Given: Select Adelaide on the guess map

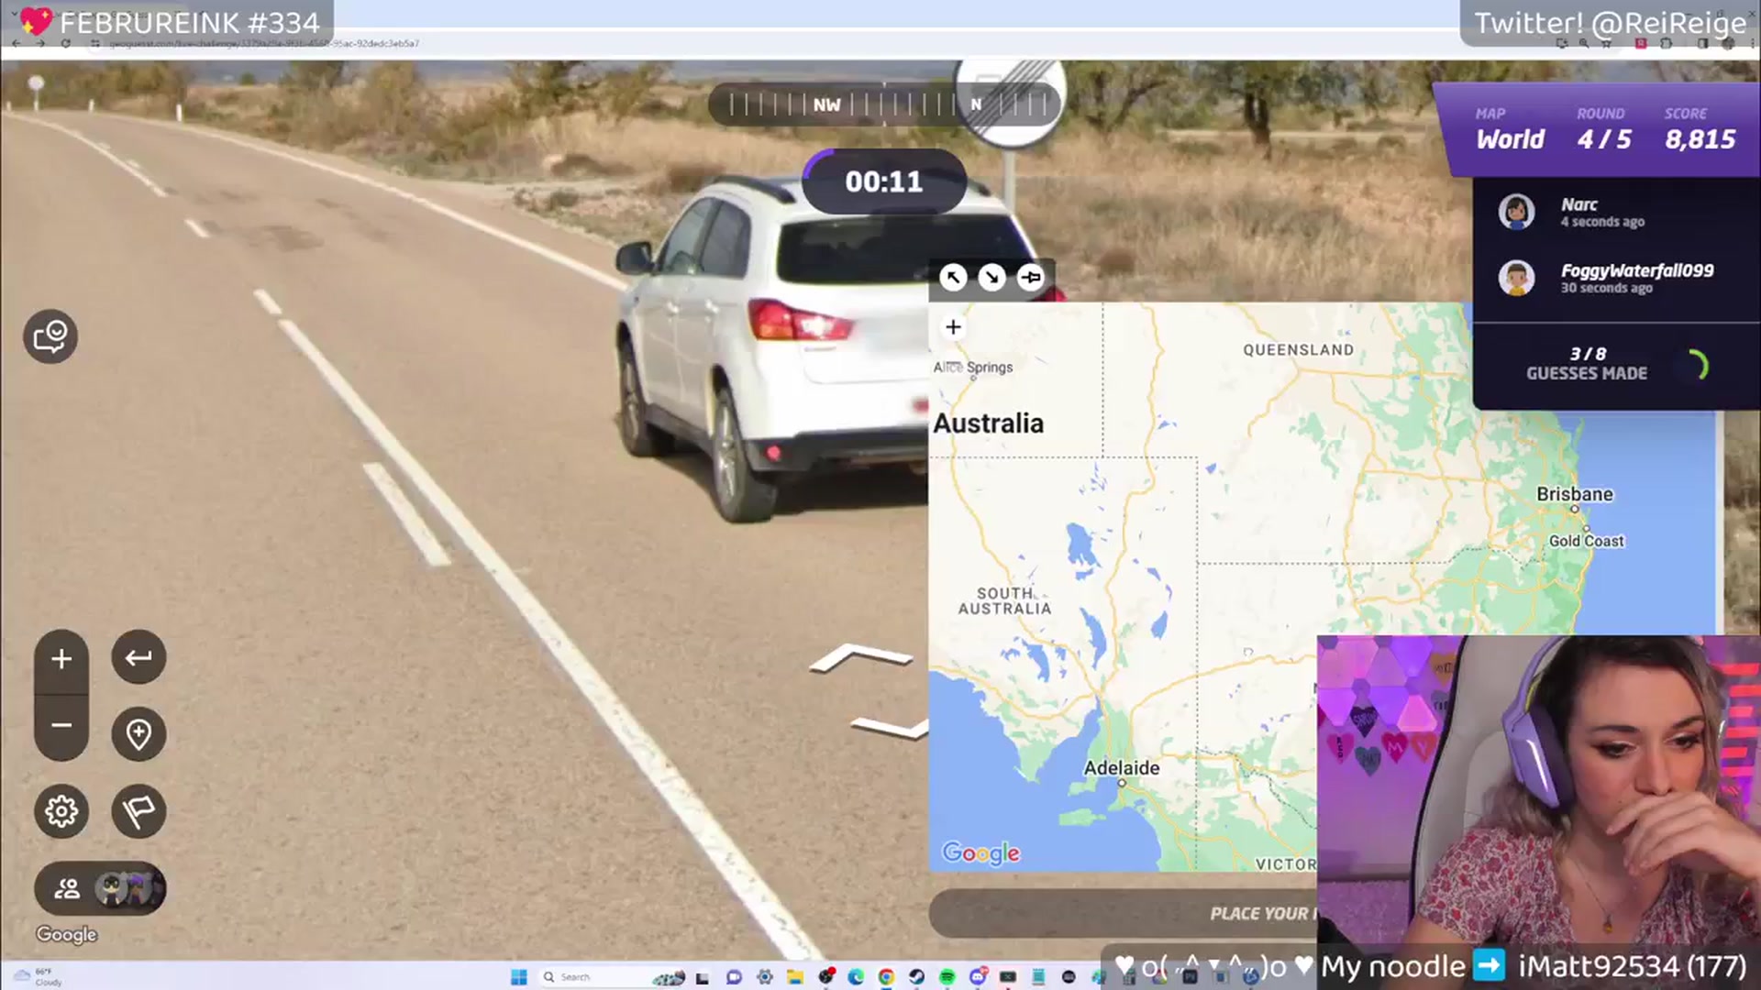Looking at the screenshot, I should click(x=1122, y=769).
